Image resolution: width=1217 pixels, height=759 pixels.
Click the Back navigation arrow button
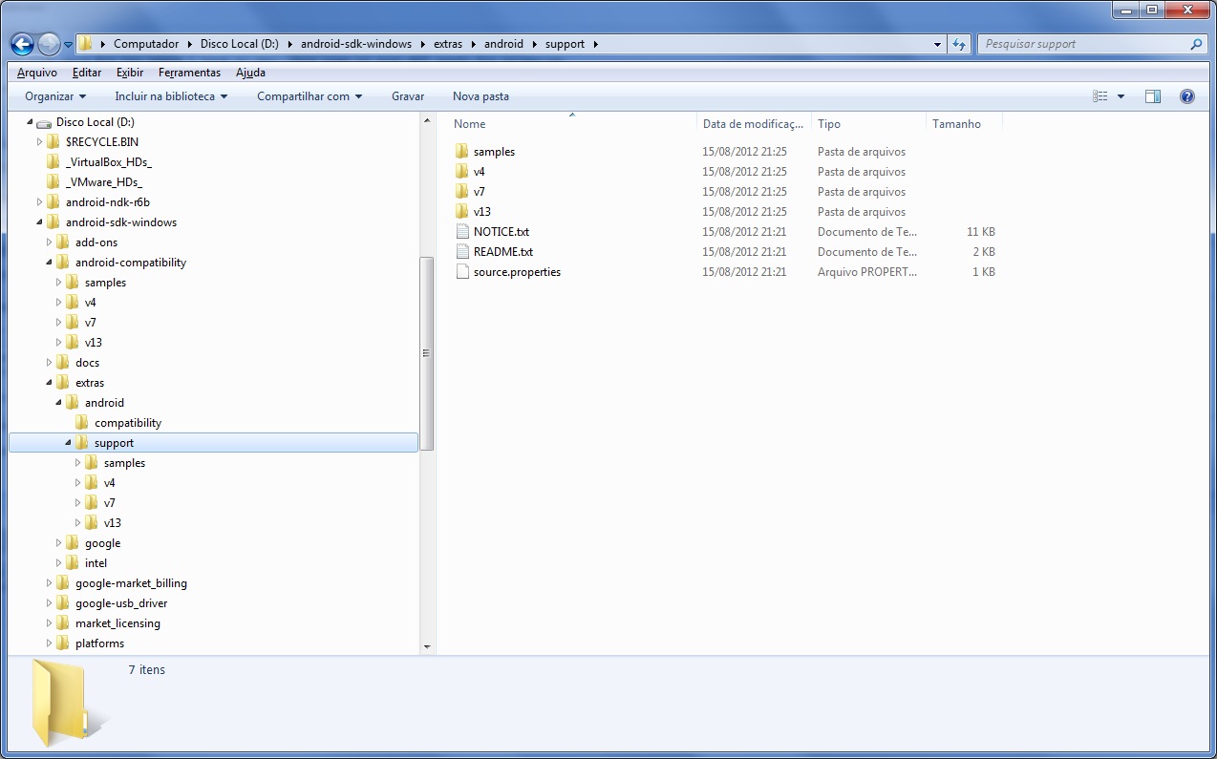coord(22,44)
